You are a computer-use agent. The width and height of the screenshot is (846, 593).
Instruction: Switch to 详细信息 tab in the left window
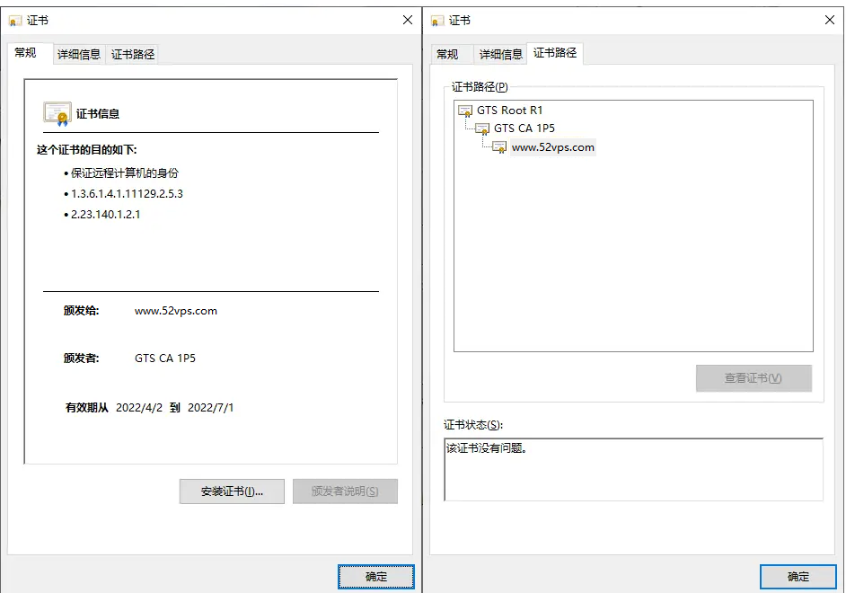coord(79,55)
